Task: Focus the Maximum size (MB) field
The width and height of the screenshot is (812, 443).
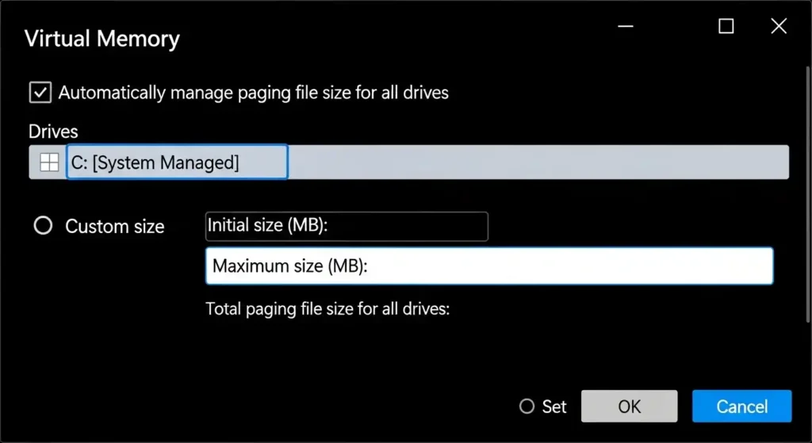Action: [489, 266]
